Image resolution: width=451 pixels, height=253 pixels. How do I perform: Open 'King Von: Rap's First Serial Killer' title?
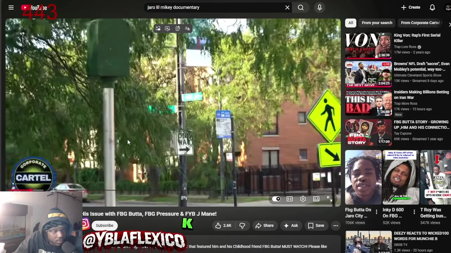[417, 38]
